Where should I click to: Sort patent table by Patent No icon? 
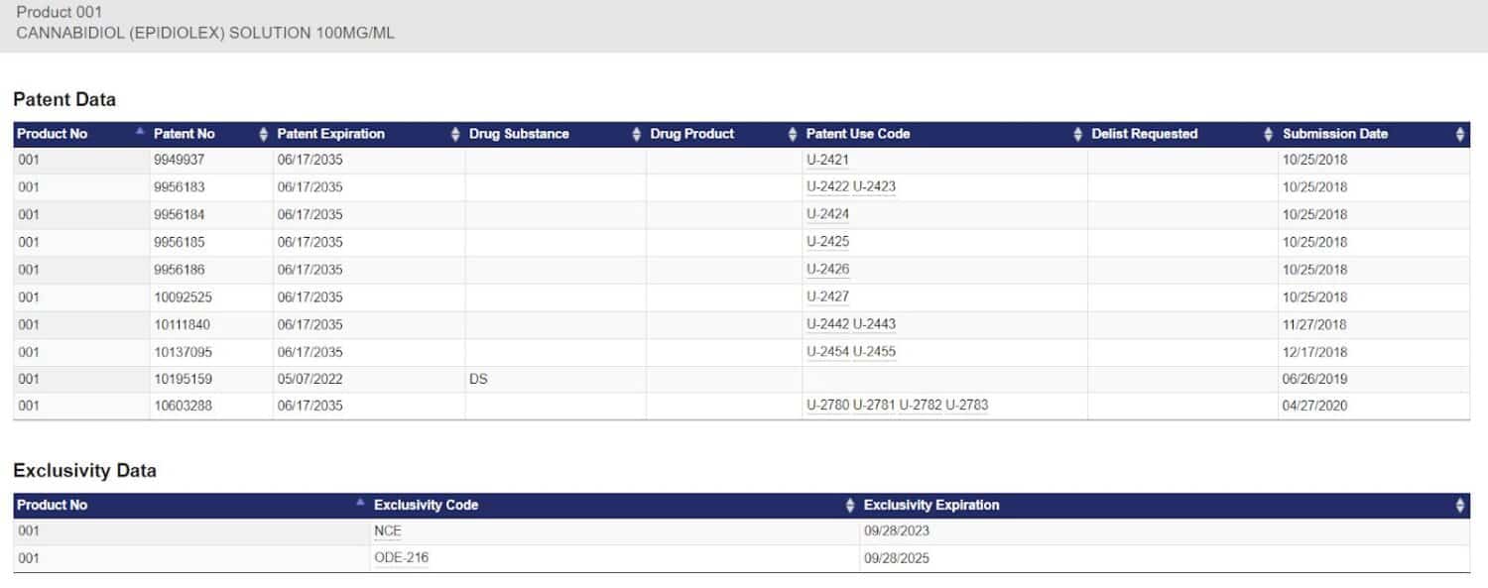(x=263, y=134)
